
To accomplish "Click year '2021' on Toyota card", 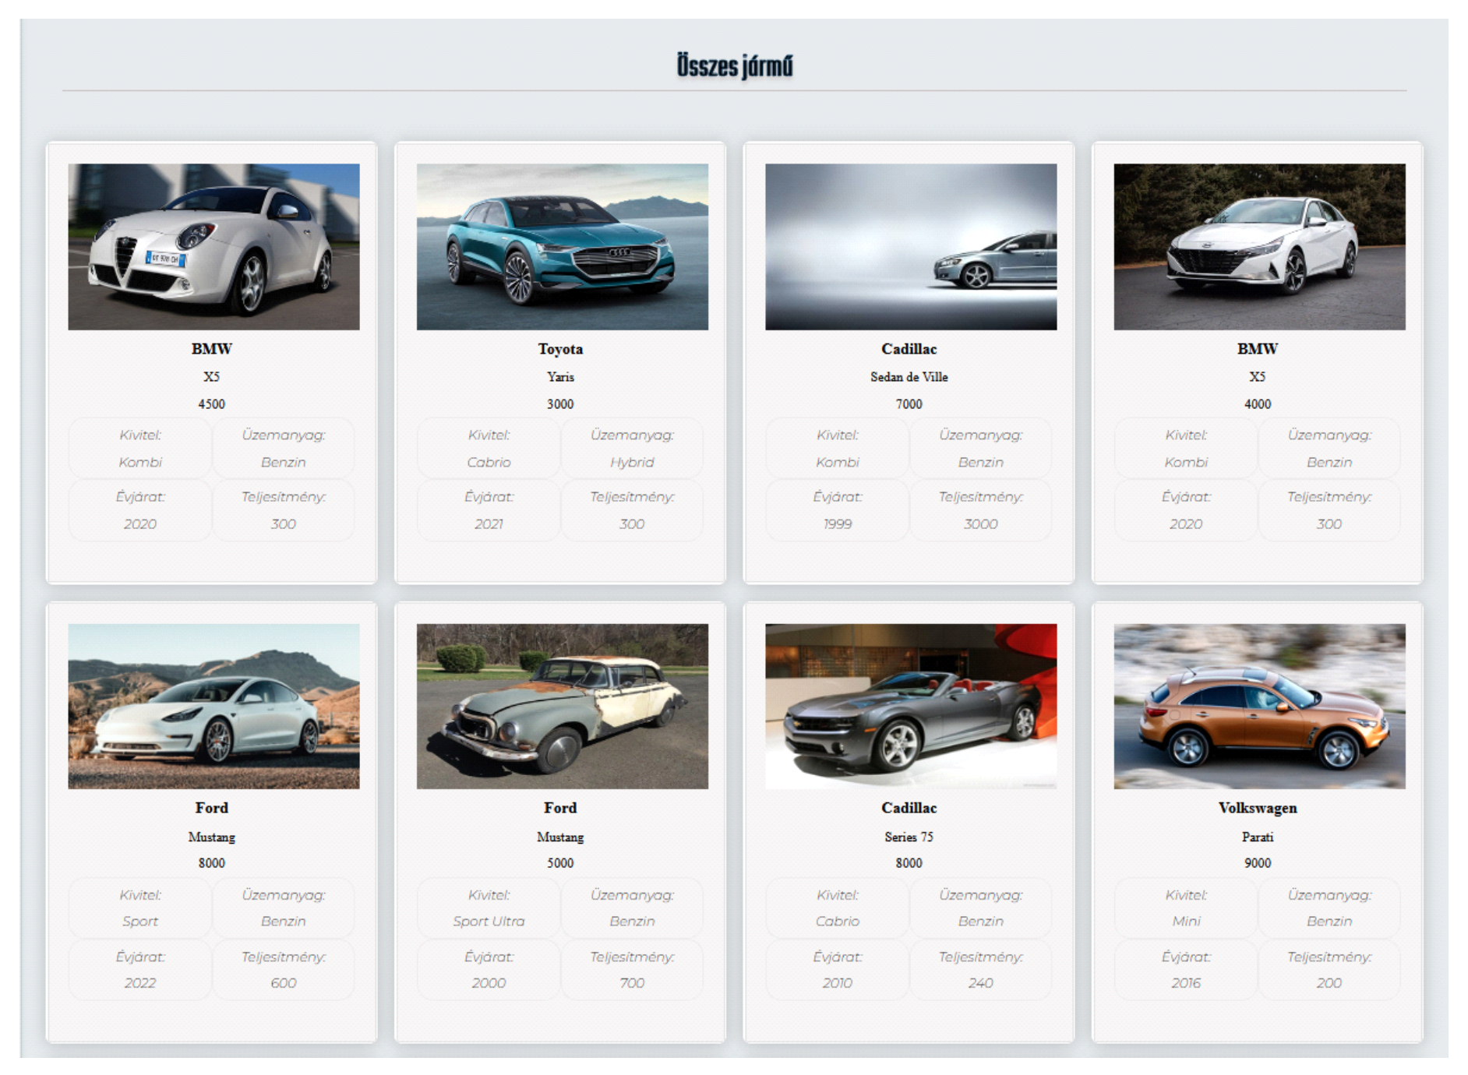I will [489, 524].
